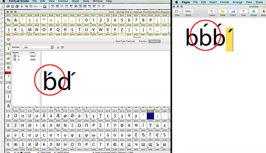The width and height of the screenshot is (266, 153).
Task: Select the scissors Cut icon
Action: (22, 7)
